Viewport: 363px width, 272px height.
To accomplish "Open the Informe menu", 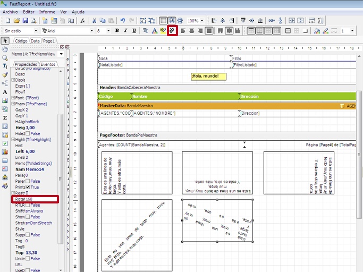I will tap(47, 11).
